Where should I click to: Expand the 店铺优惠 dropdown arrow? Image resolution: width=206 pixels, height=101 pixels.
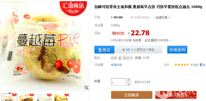click(169, 17)
